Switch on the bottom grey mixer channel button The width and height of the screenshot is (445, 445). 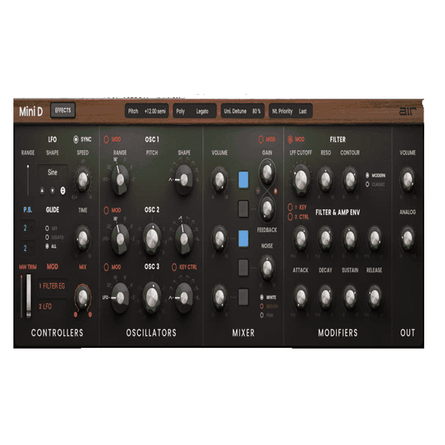[243, 297]
